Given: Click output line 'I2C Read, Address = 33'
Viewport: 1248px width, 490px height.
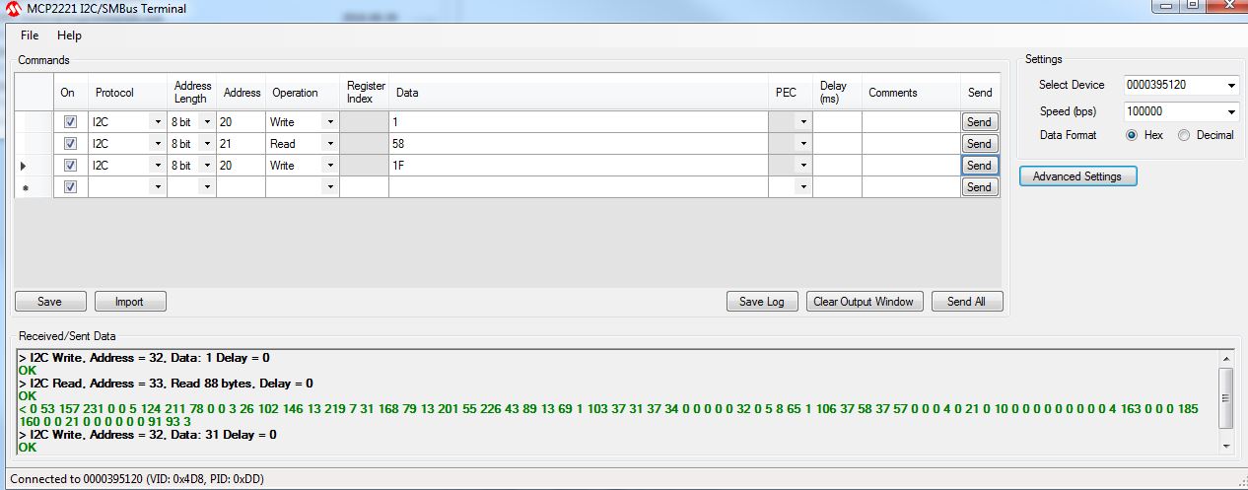Looking at the screenshot, I should coord(166,384).
